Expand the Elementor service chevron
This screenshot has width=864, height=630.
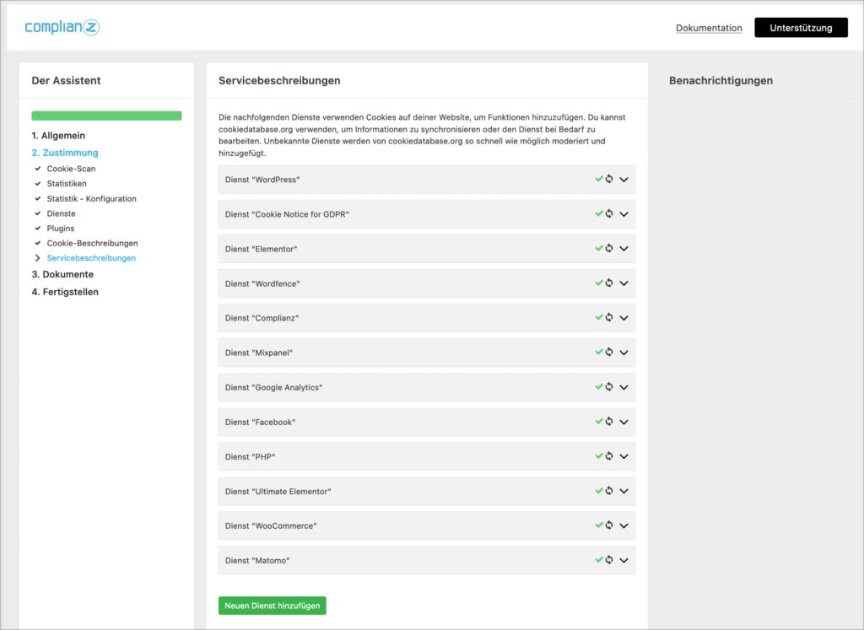(x=624, y=249)
